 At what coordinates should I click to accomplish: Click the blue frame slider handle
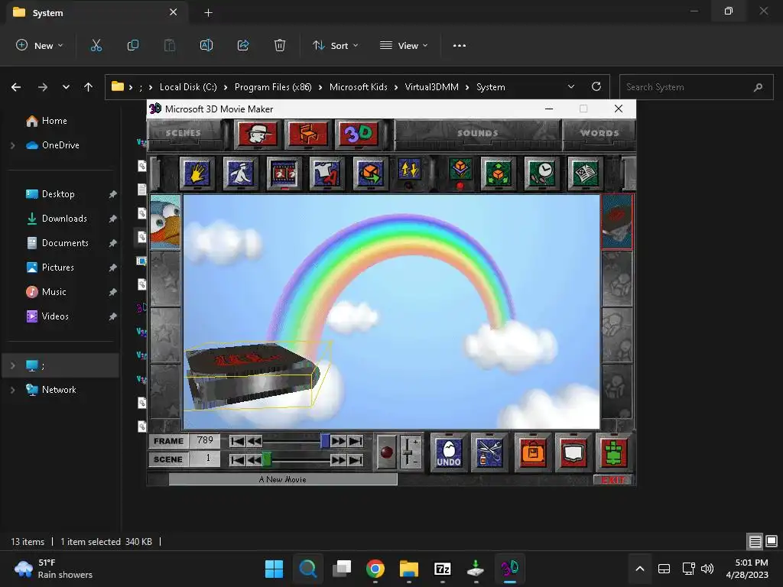(325, 441)
